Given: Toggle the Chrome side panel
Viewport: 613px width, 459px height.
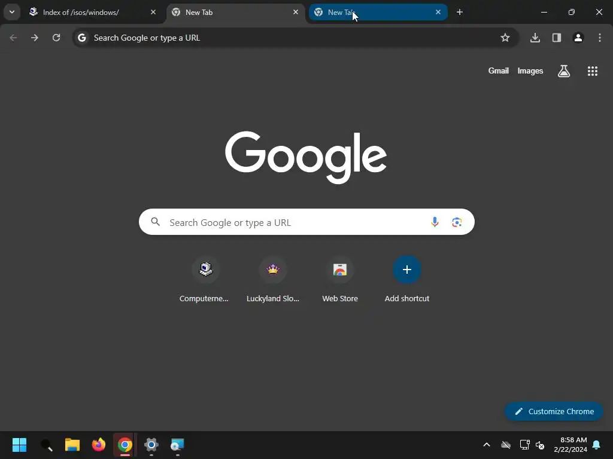Looking at the screenshot, I should coord(556,38).
